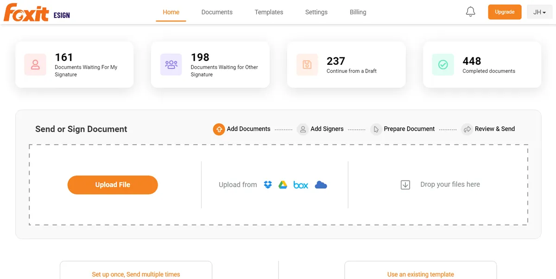This screenshot has width=556, height=279.
Task: Click the Prepare Document step label
Action: pos(409,129)
